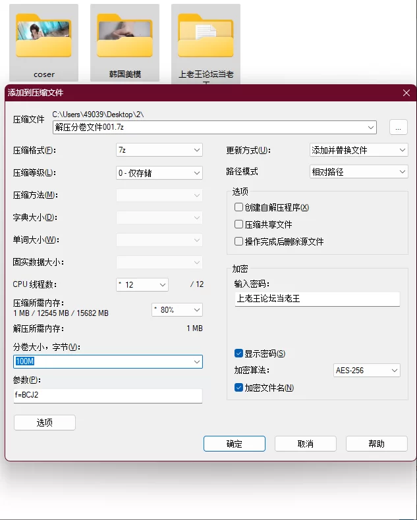Click the 压缩方法(M) label

(36, 195)
